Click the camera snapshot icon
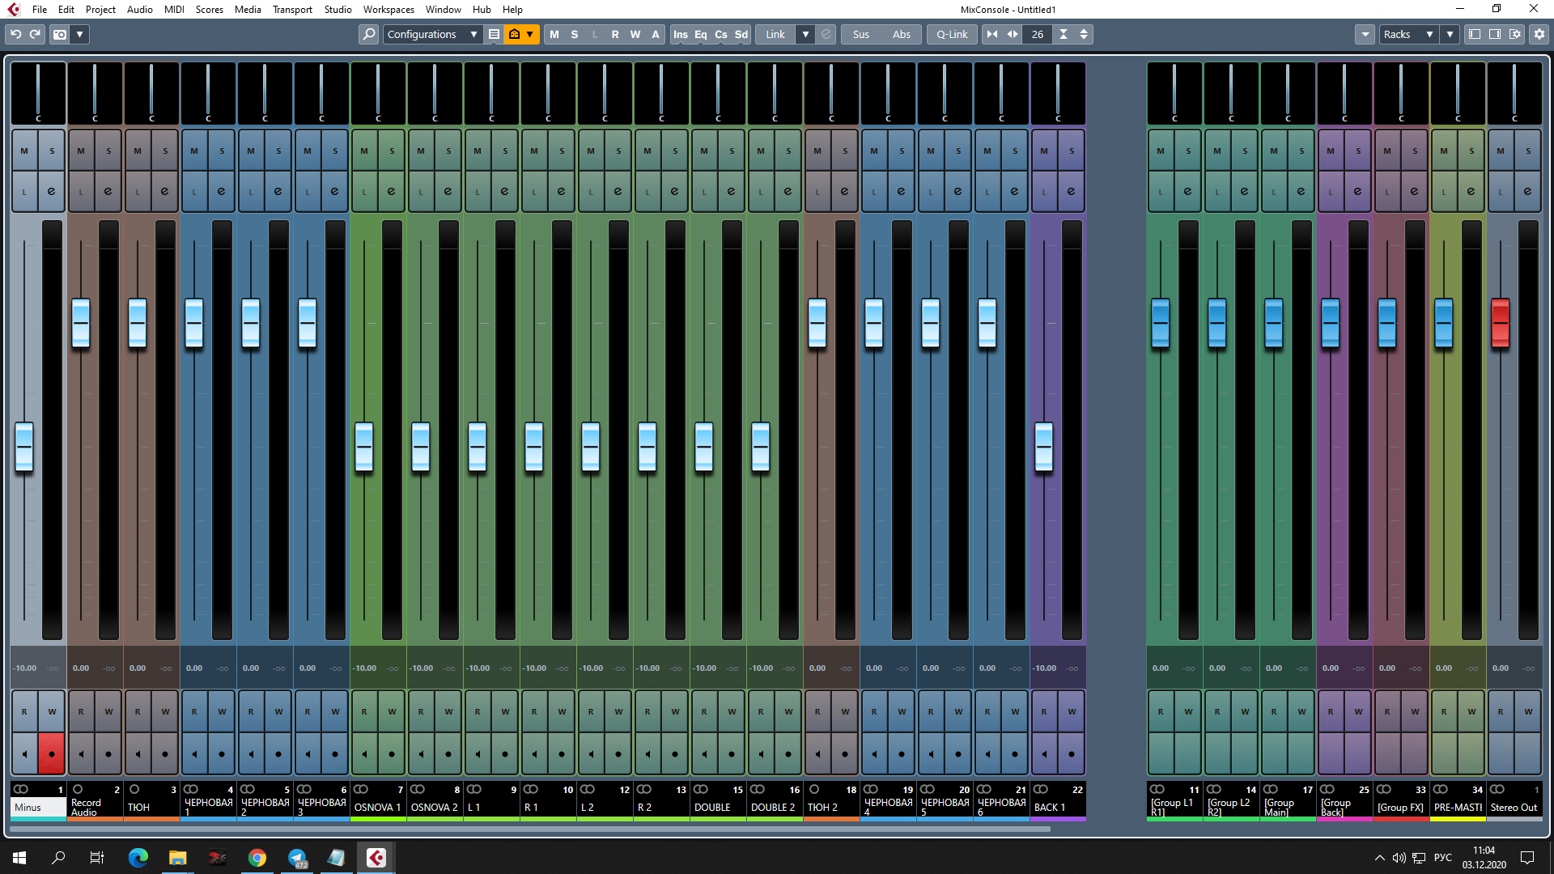Screen dimensions: 1554x874 coord(60,34)
